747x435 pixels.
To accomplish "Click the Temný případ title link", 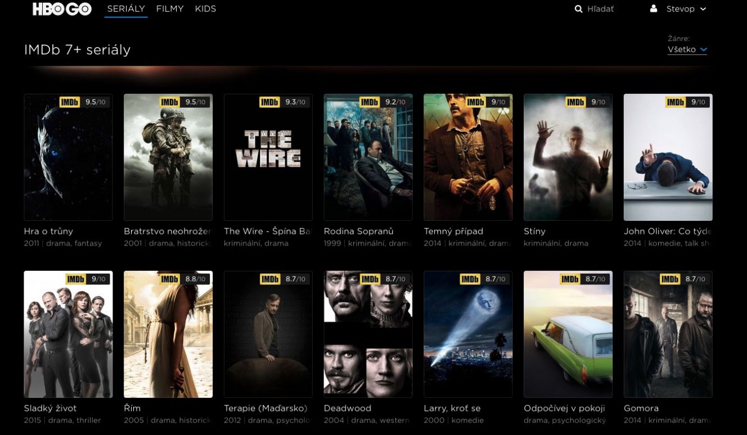I will [453, 232].
